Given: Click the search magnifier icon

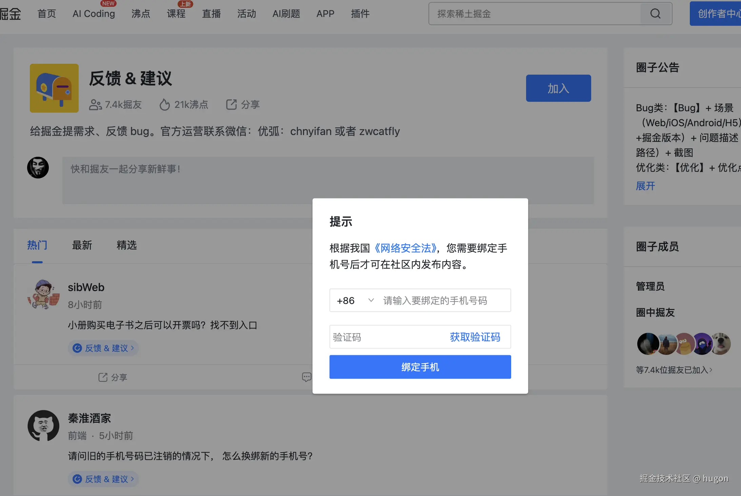Looking at the screenshot, I should (655, 14).
